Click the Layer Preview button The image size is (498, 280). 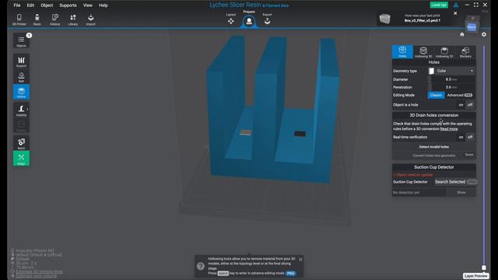click(x=475, y=276)
